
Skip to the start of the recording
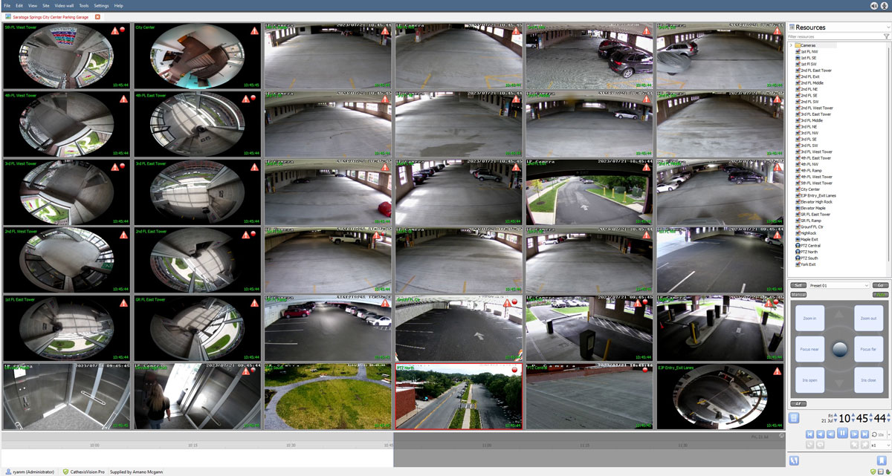809,434
